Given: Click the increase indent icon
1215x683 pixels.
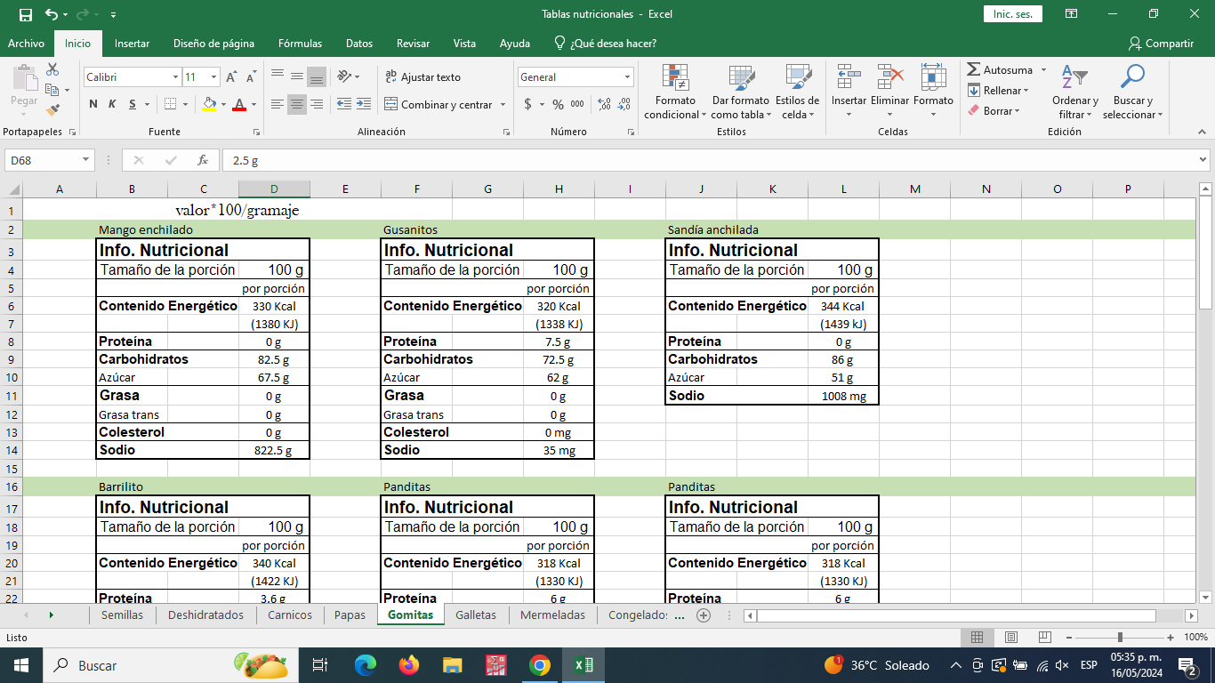Looking at the screenshot, I should point(363,104).
